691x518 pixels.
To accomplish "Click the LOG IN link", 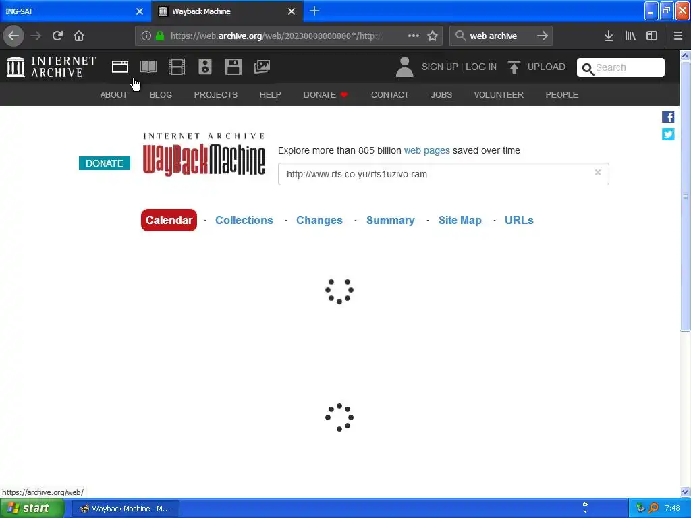I will 481,67.
